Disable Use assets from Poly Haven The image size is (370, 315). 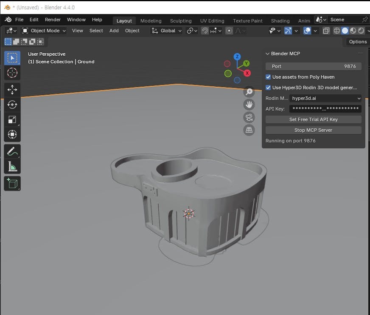[268, 77]
